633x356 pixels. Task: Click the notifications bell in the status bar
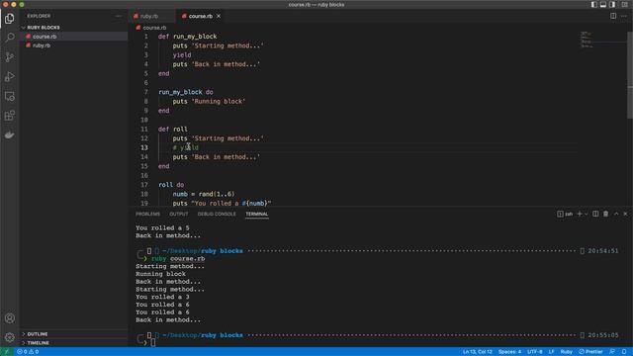pyautogui.click(x=624, y=352)
